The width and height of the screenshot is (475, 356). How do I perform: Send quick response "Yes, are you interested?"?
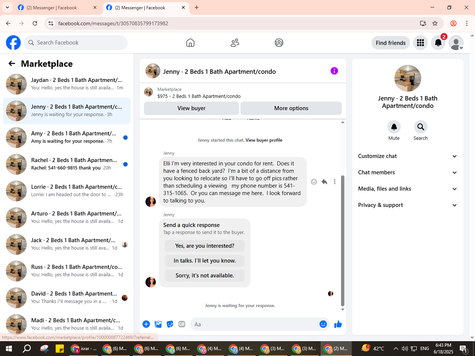click(x=204, y=246)
